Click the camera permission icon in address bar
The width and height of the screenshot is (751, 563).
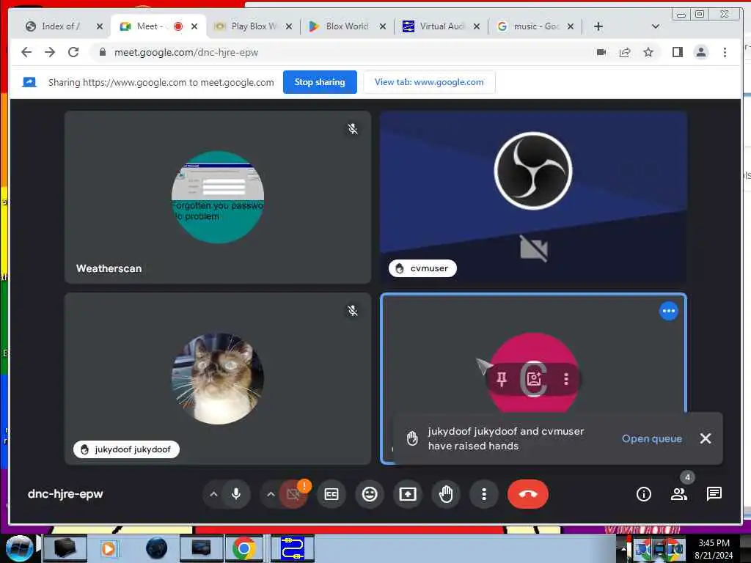click(x=601, y=52)
